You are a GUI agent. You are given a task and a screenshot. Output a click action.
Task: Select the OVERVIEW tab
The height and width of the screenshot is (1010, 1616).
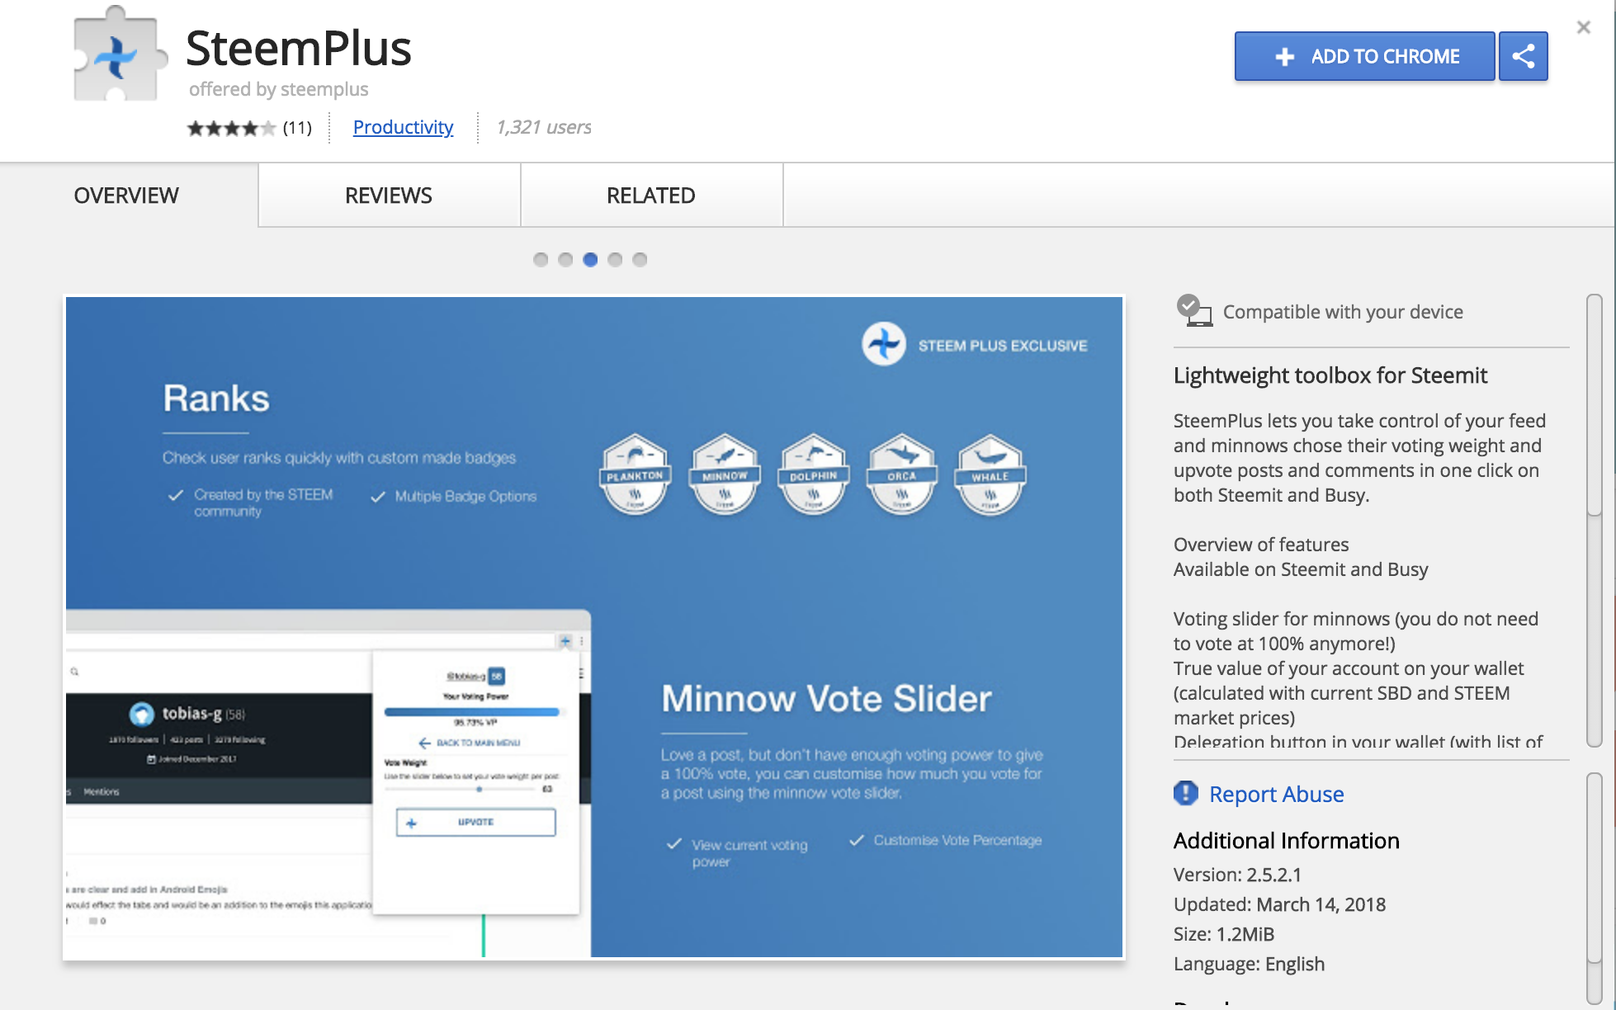click(x=127, y=194)
